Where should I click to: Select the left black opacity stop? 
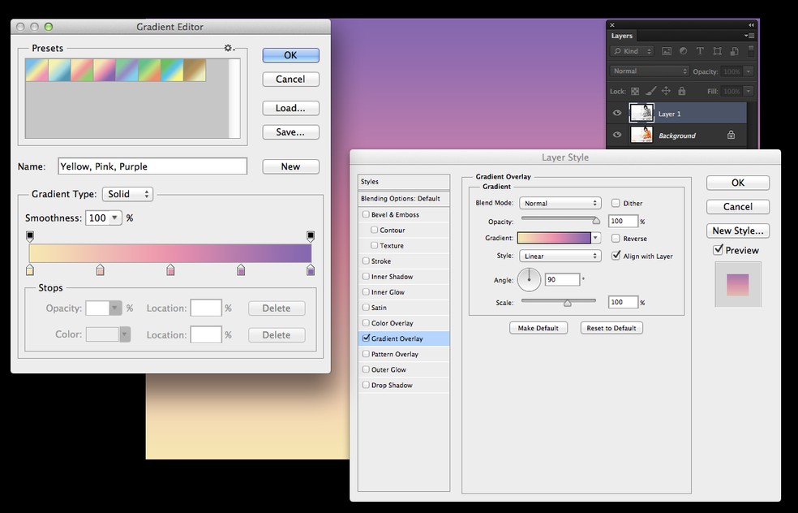tap(30, 236)
